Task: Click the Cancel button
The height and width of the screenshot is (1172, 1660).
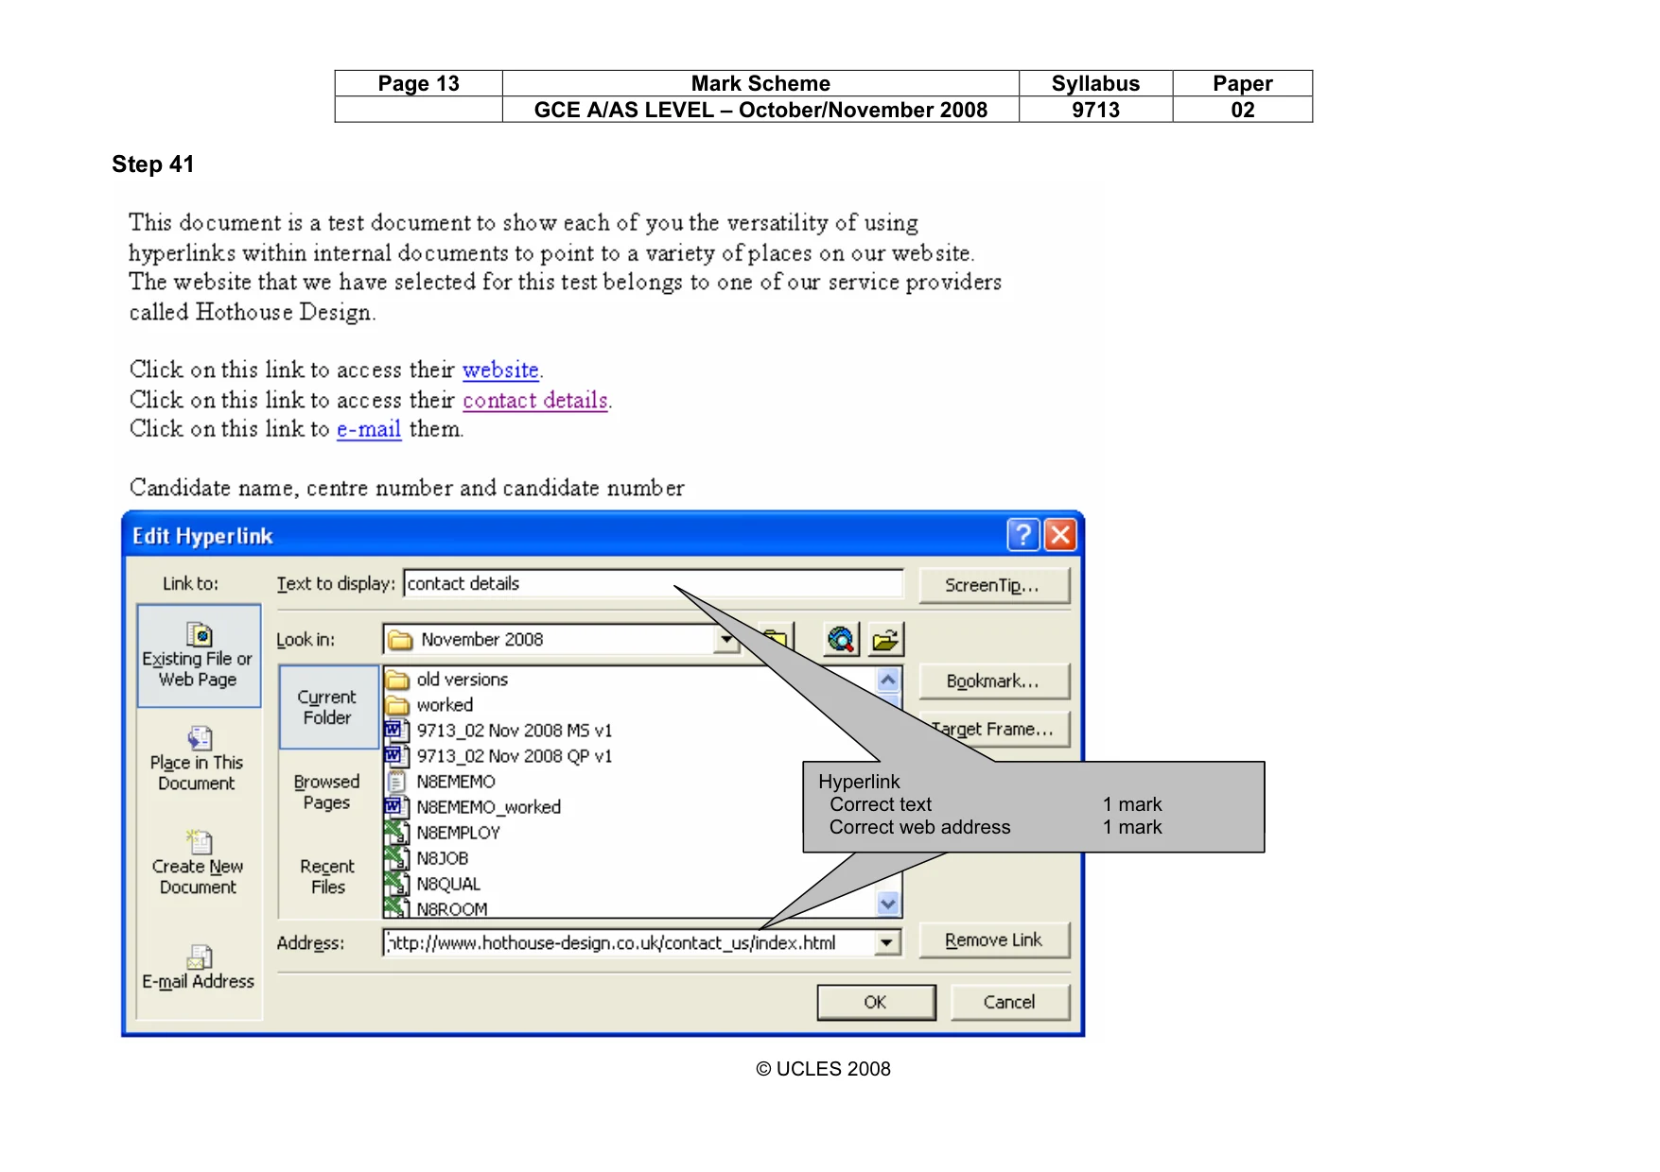Action: pos(1009,1002)
